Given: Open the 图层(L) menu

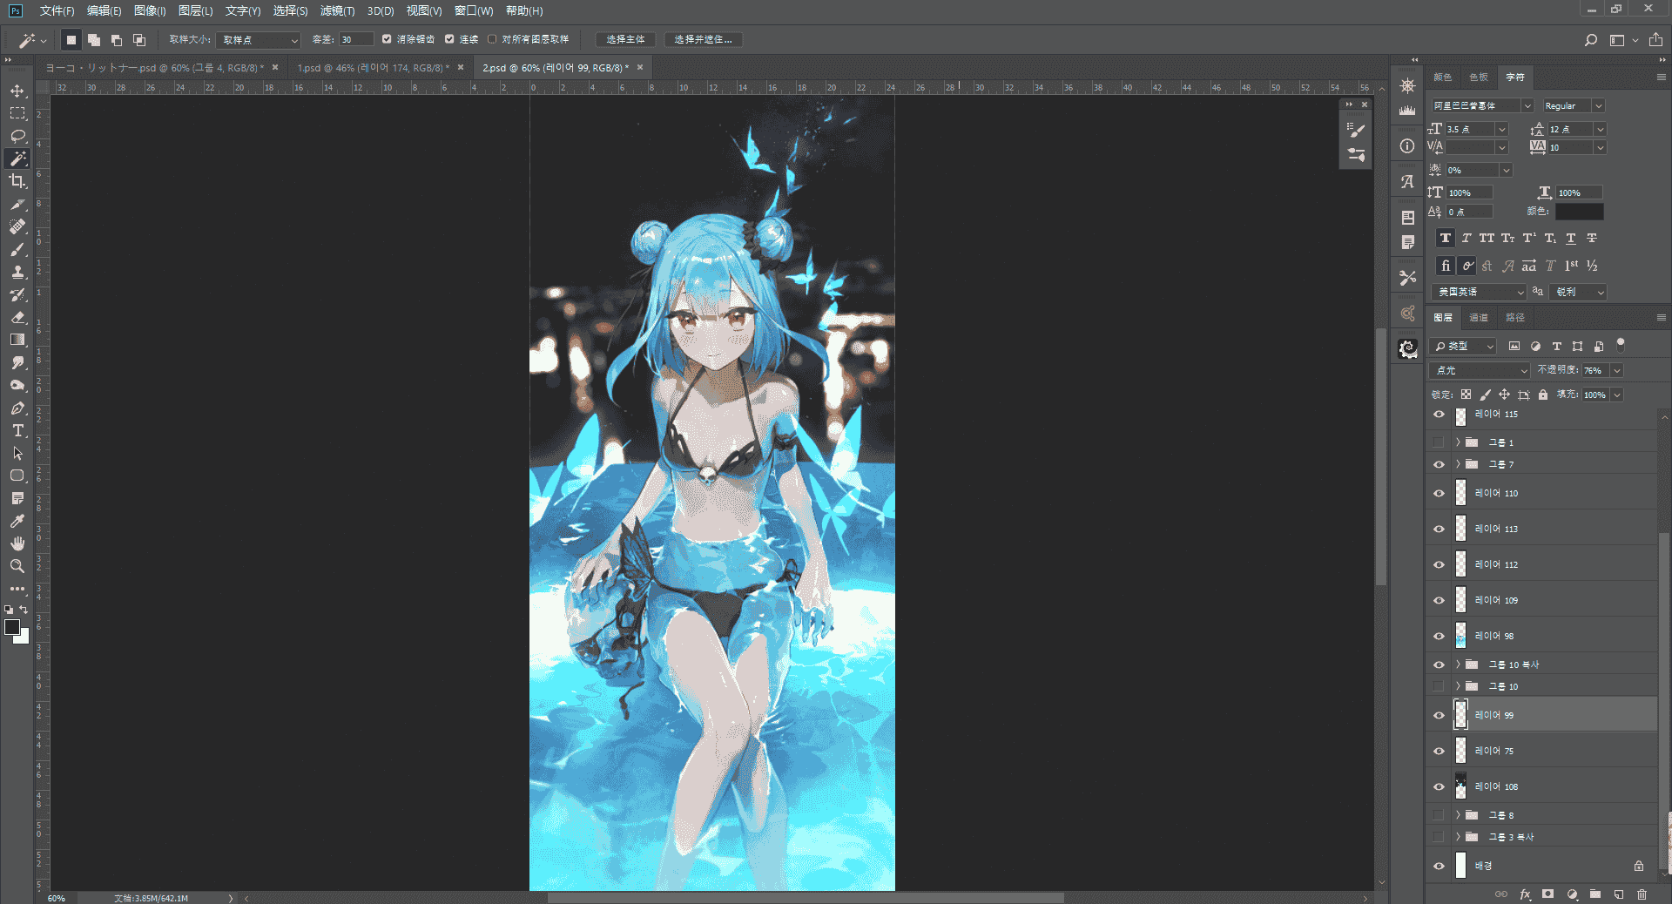Looking at the screenshot, I should (195, 10).
